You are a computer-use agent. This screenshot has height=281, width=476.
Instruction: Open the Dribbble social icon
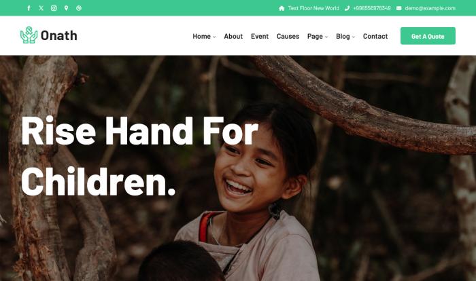[79, 8]
